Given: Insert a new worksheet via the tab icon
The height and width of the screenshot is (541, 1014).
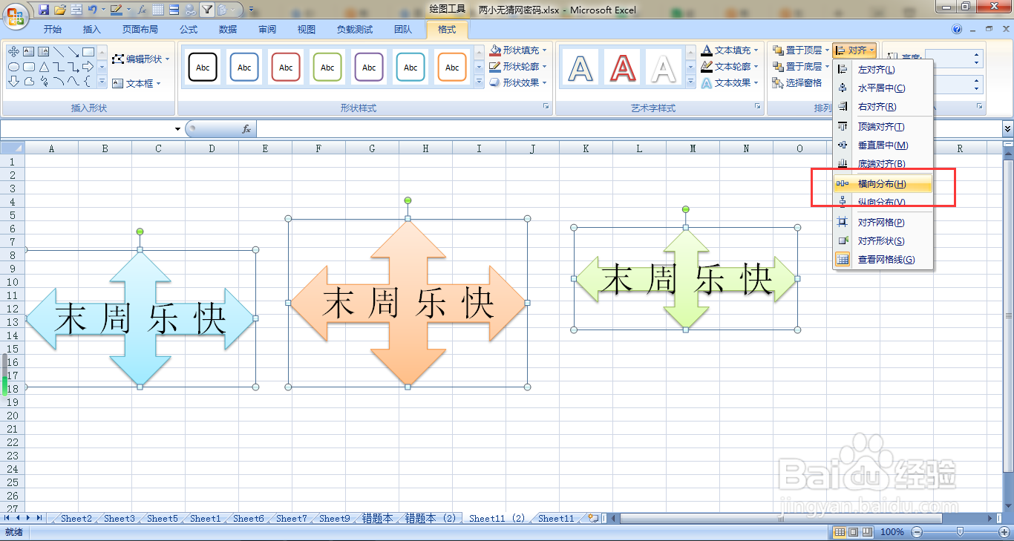Looking at the screenshot, I should click(x=593, y=518).
